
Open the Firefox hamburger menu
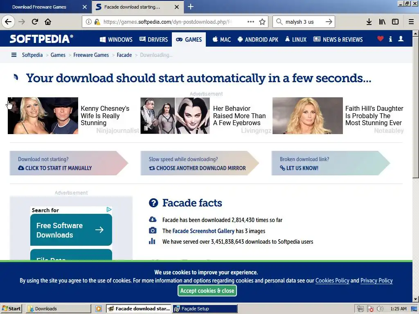411,22
